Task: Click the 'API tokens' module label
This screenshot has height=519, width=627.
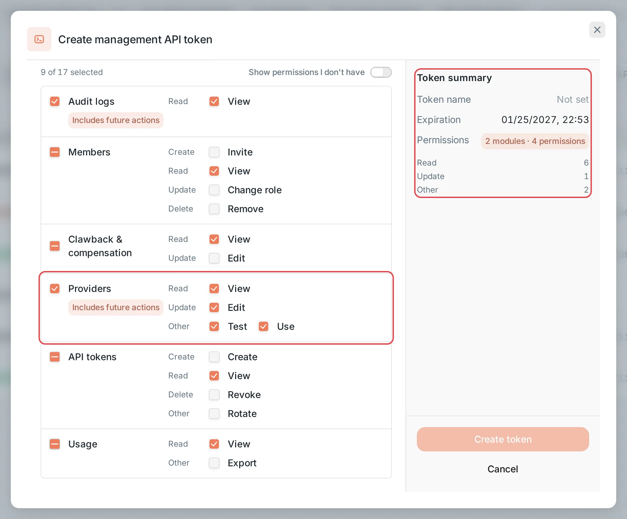Action: click(x=92, y=357)
